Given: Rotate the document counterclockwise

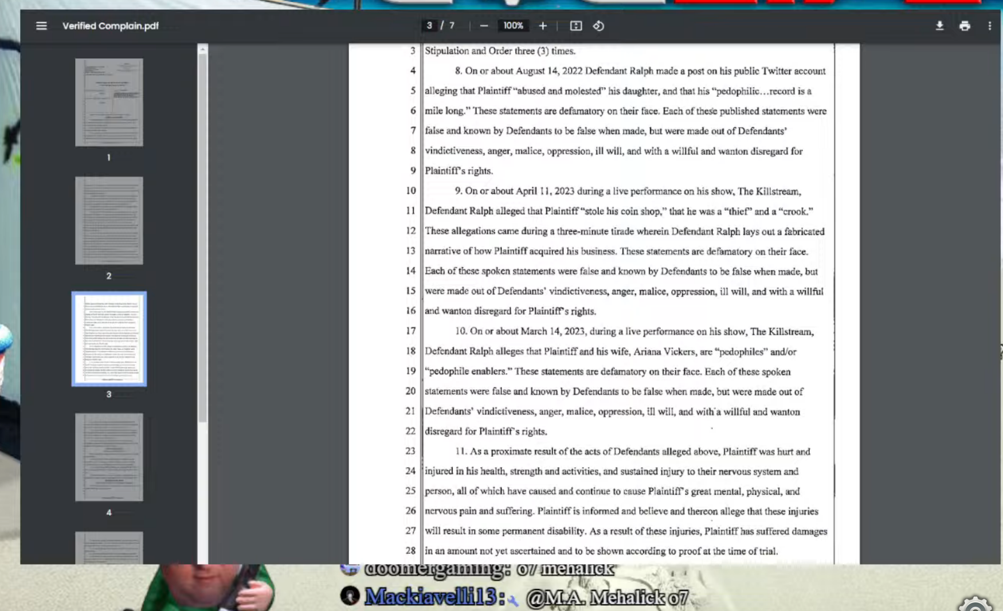Looking at the screenshot, I should (x=598, y=26).
